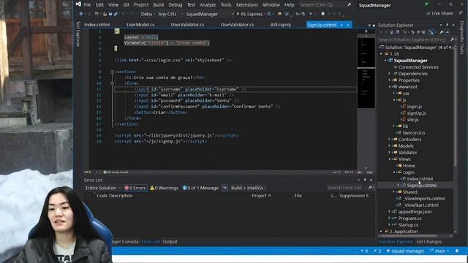Click the Save All toolbar icon

click(x=116, y=14)
